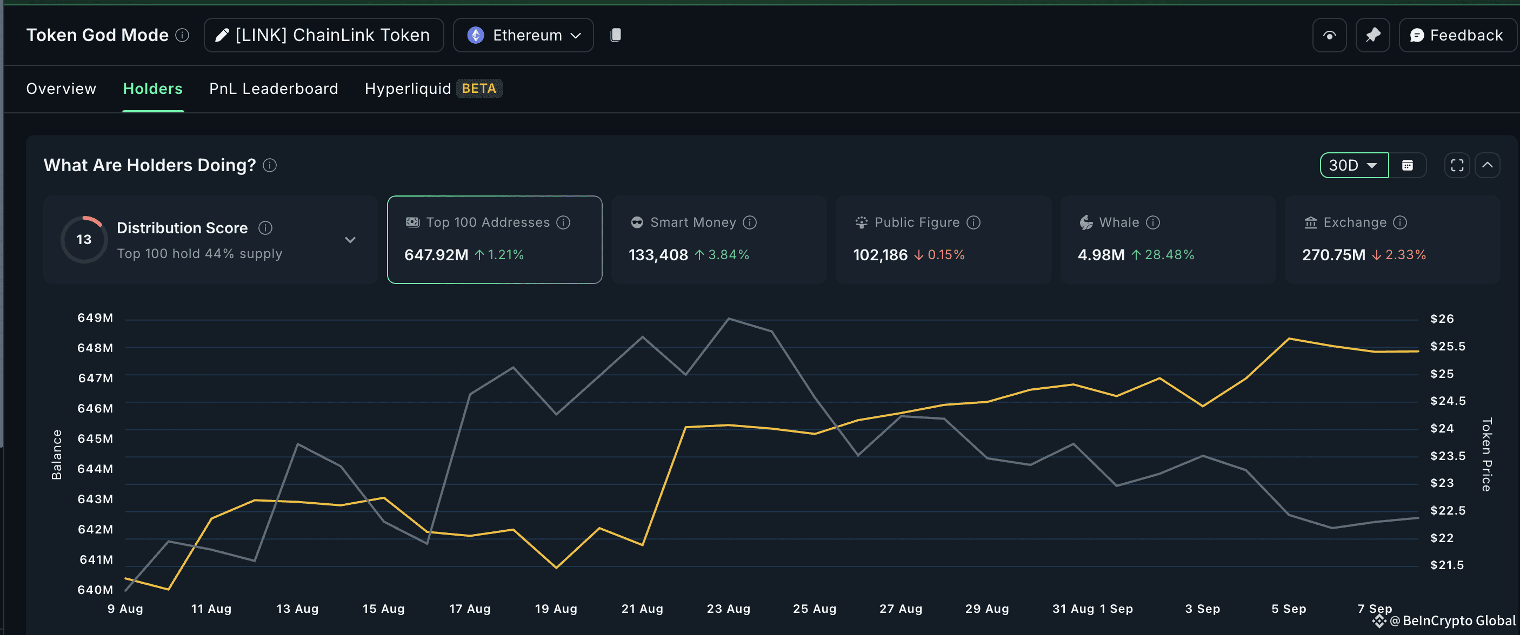Click the 102,186 Public Figure value

click(881, 255)
